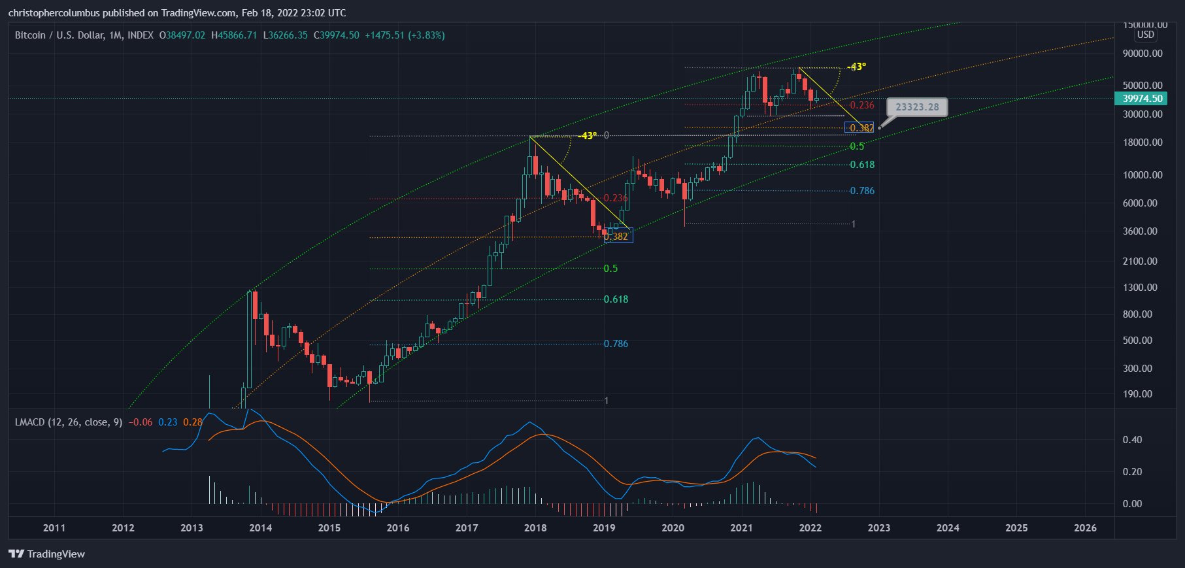The image size is (1185, 568).
Task: Click the TradingView logo icon
Action: [x=16, y=554]
